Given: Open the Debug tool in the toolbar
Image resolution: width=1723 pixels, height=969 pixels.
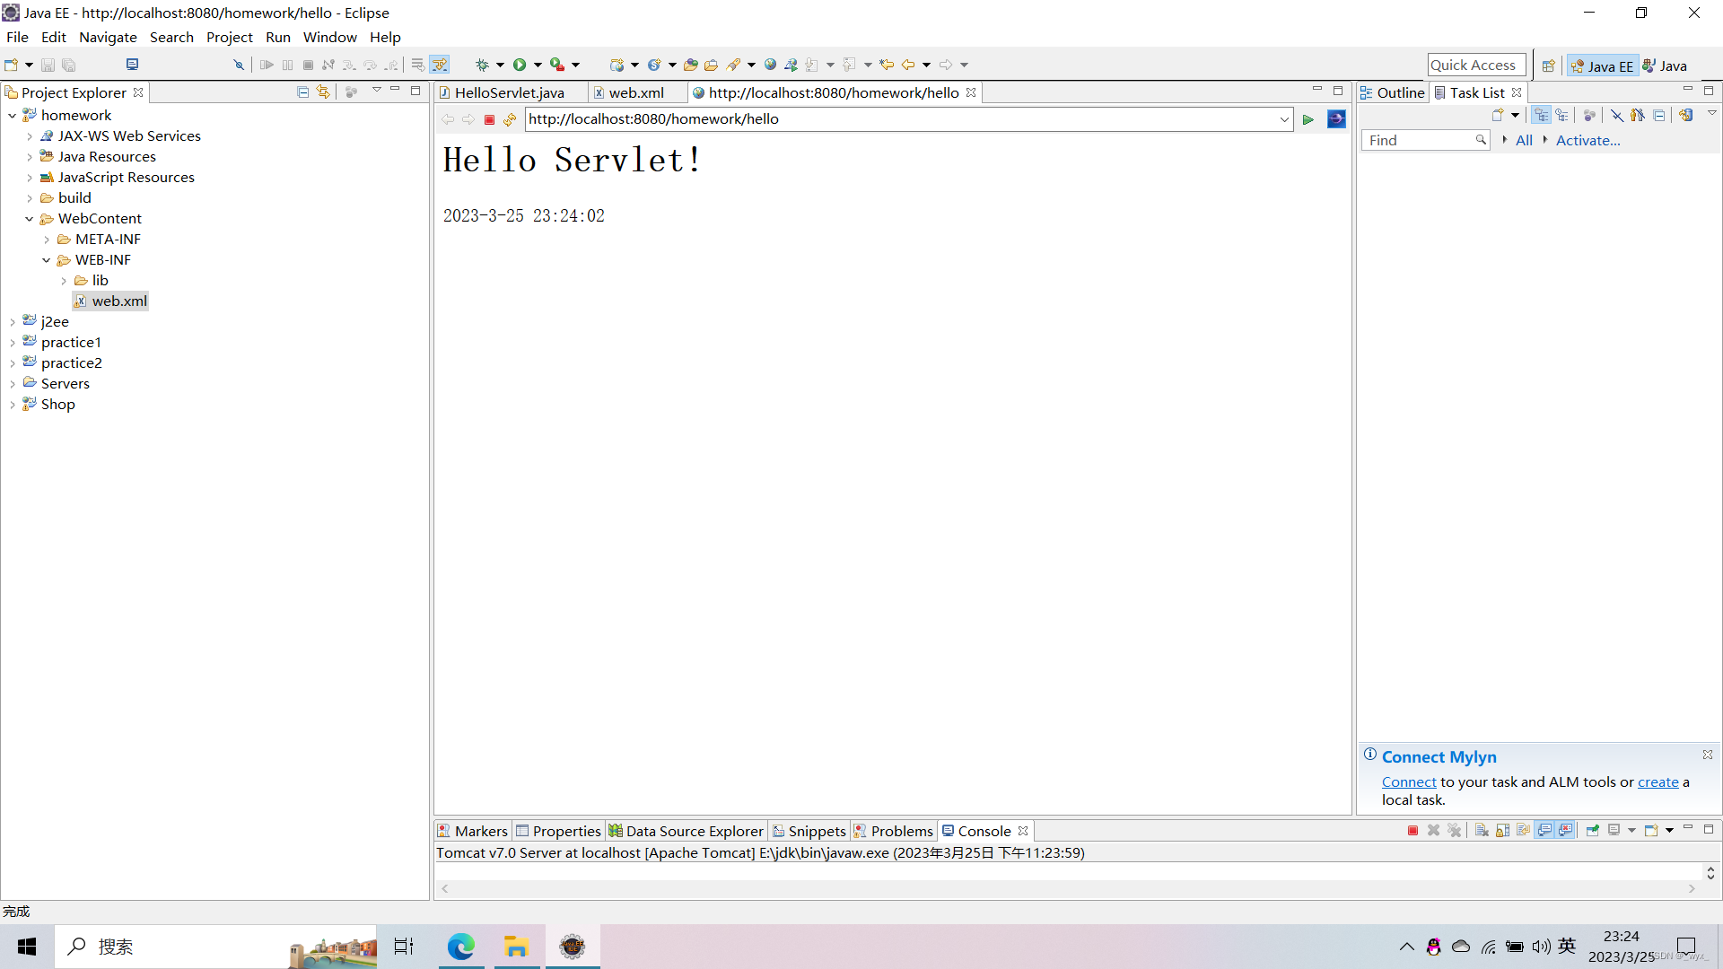Looking at the screenshot, I should [x=484, y=64].
